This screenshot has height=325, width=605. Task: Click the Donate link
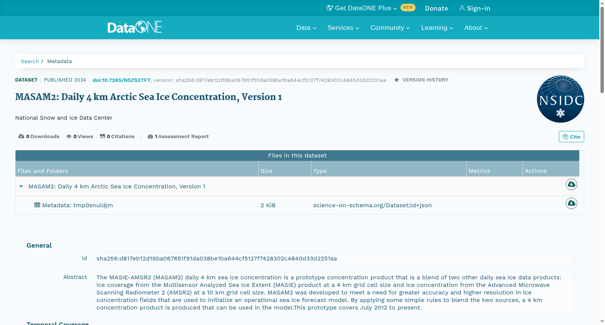pyautogui.click(x=436, y=8)
